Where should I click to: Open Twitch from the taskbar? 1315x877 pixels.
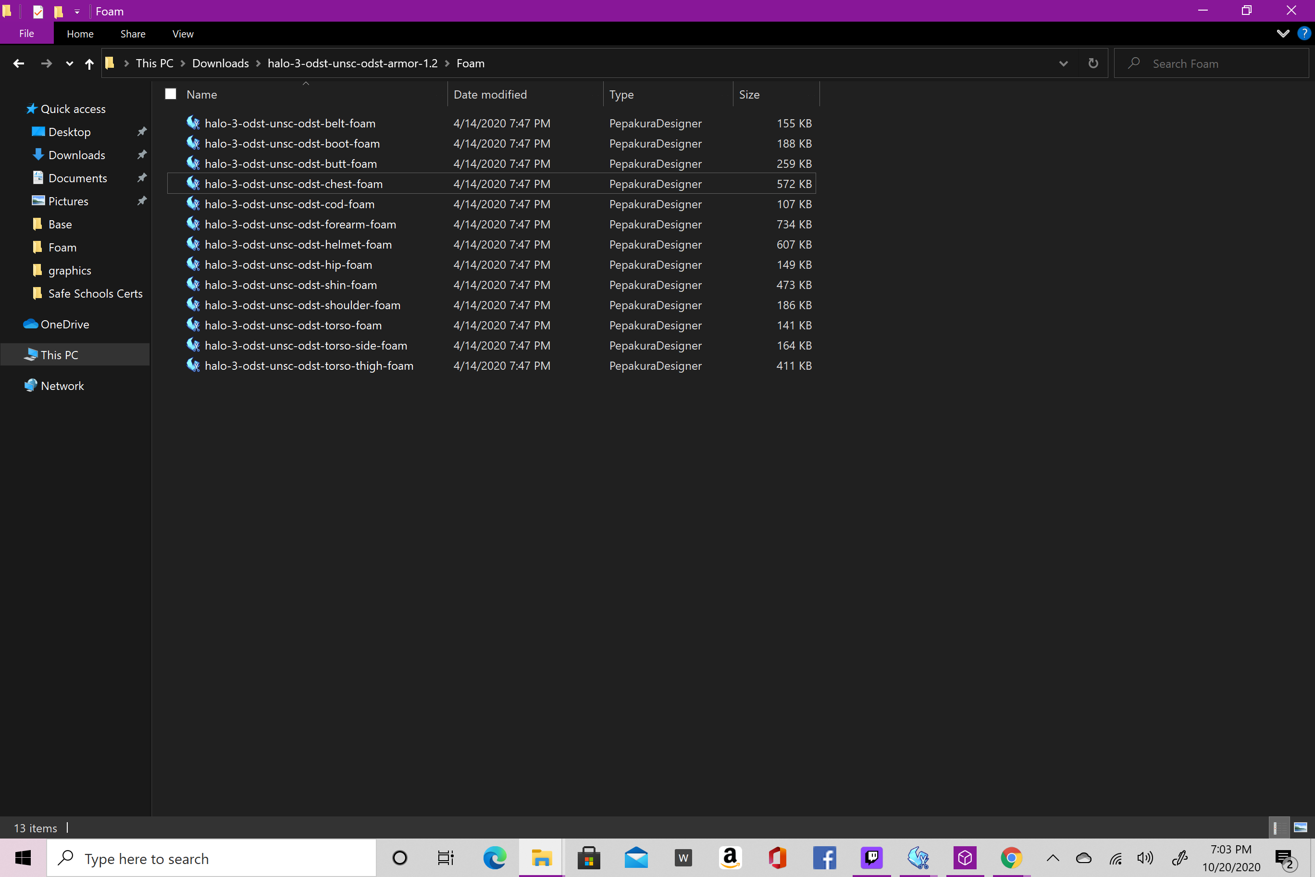872,857
